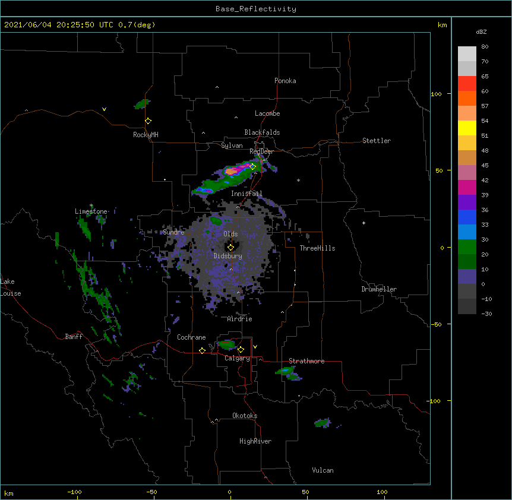Click the Banff label
This screenshot has height=500, width=512.
74,337
